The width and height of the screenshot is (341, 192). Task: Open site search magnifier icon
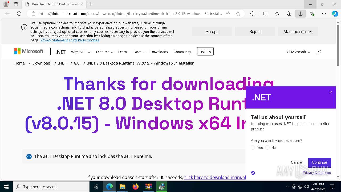click(319, 52)
